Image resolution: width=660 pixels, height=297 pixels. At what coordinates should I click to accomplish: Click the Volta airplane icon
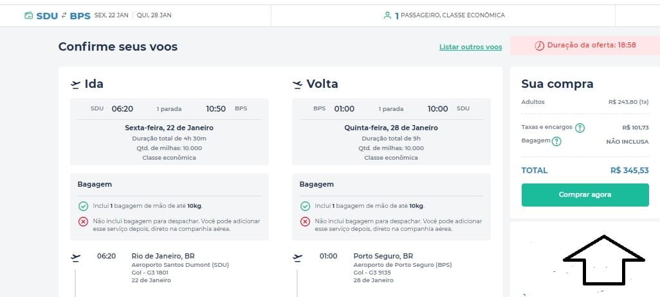click(x=297, y=85)
